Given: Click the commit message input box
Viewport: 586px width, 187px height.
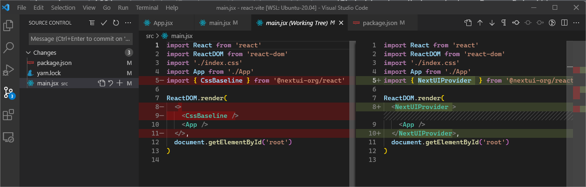Looking at the screenshot, I should pyautogui.click(x=81, y=39).
